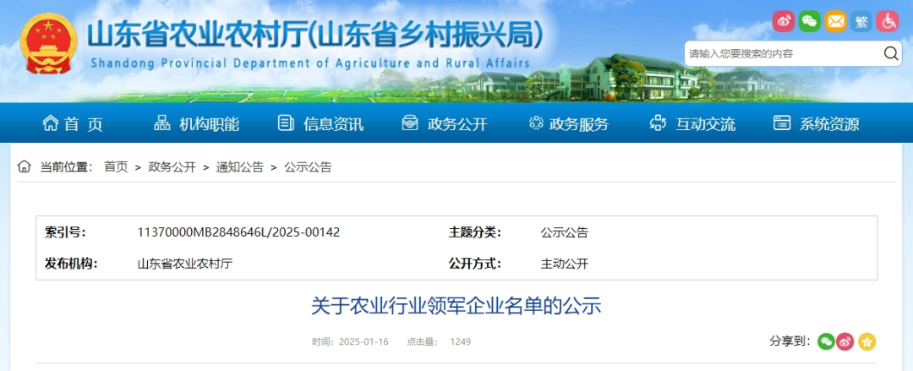Click the publish date 2025-01-16

(364, 342)
